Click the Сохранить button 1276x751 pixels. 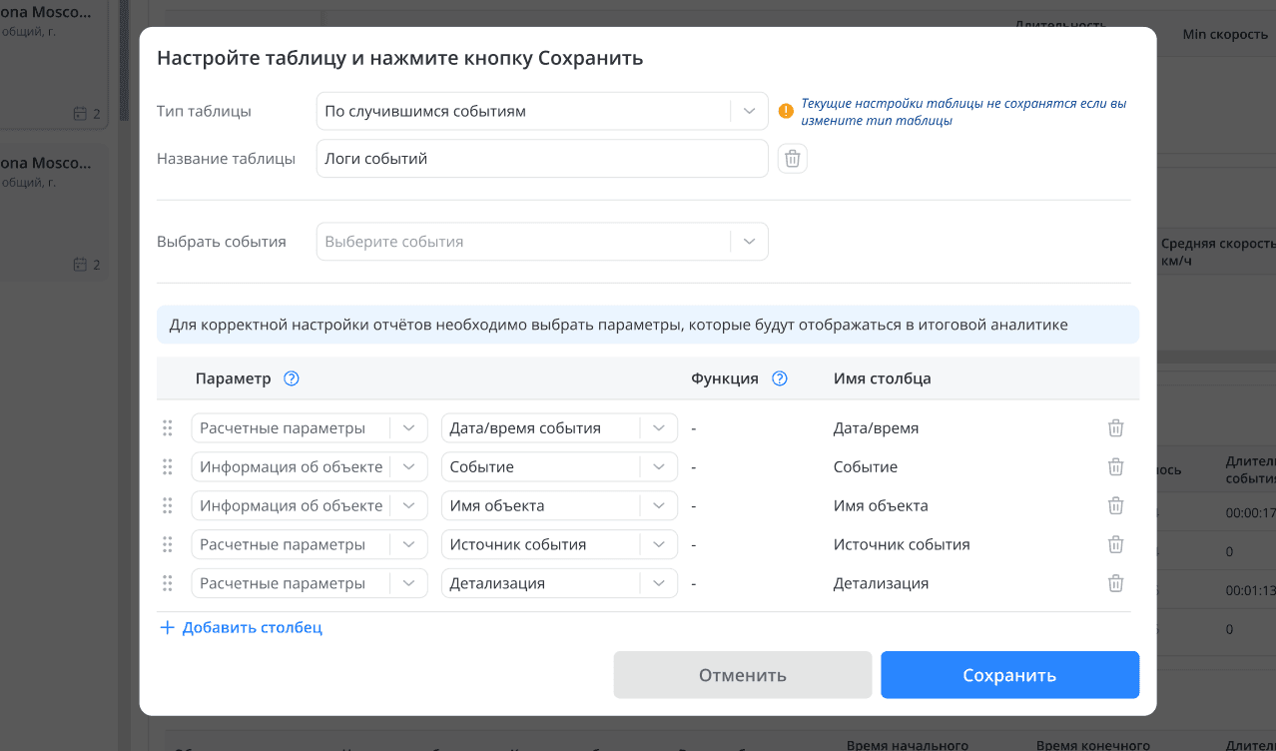coord(1009,675)
